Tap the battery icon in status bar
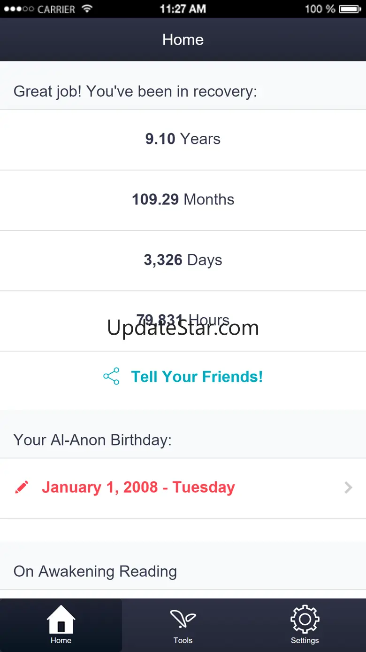Screen dimensions: 366x652 [350, 9]
